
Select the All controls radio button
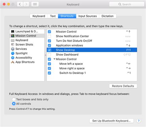tap(14, 104)
